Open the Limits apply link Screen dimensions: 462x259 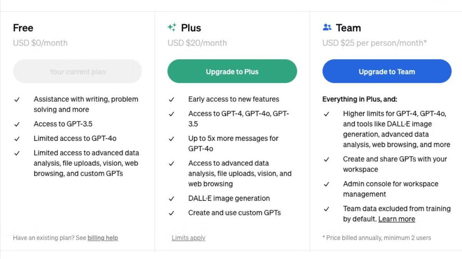click(x=189, y=238)
